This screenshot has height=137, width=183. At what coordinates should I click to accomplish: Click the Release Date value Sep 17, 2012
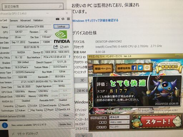coord(18,42)
